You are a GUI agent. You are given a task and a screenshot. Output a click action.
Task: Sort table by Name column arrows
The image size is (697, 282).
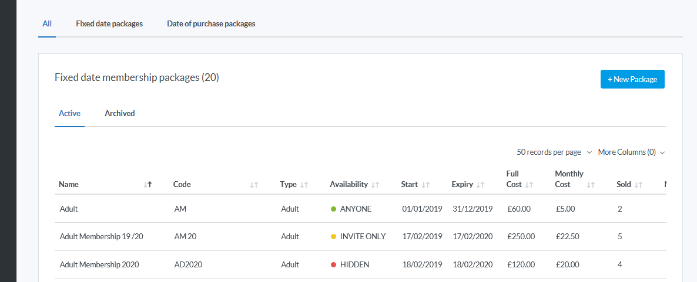coord(148,185)
